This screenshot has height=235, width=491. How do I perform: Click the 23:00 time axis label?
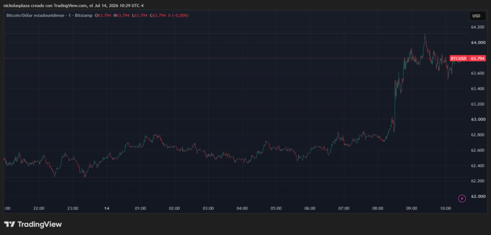[73, 209]
